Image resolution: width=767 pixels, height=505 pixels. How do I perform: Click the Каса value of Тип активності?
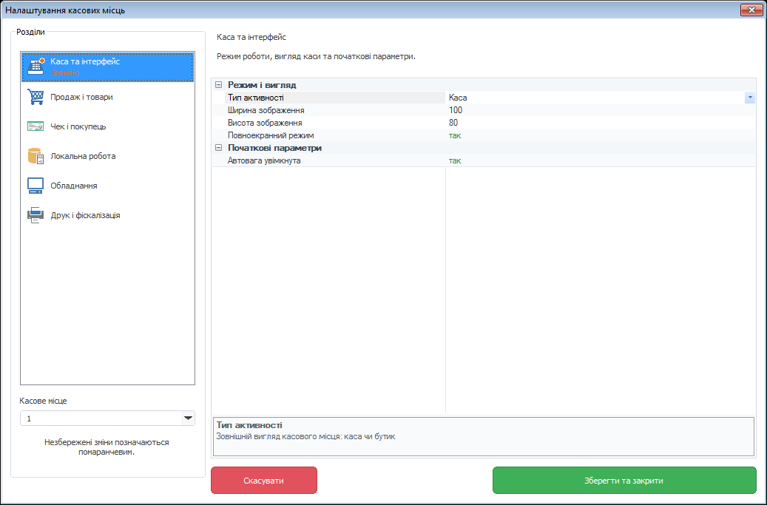458,98
